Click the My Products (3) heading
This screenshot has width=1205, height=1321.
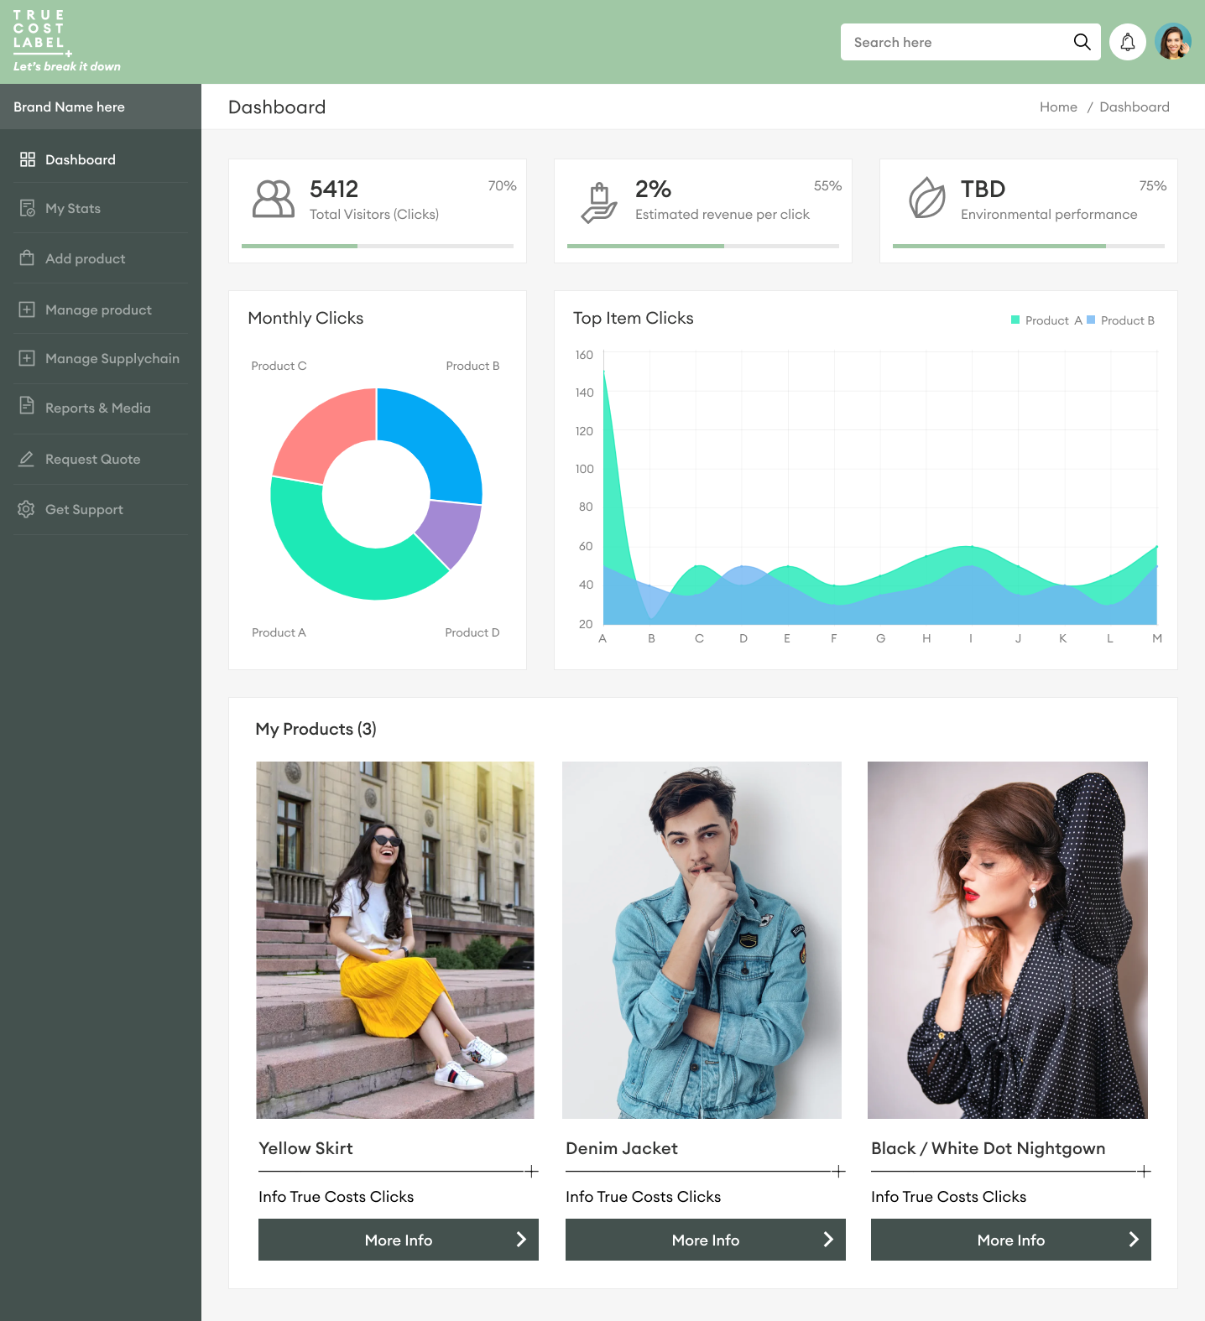[316, 729]
